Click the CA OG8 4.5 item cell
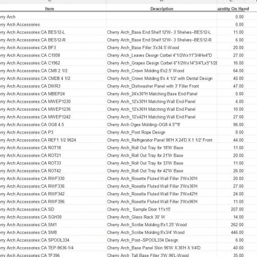 pos(53,125)
